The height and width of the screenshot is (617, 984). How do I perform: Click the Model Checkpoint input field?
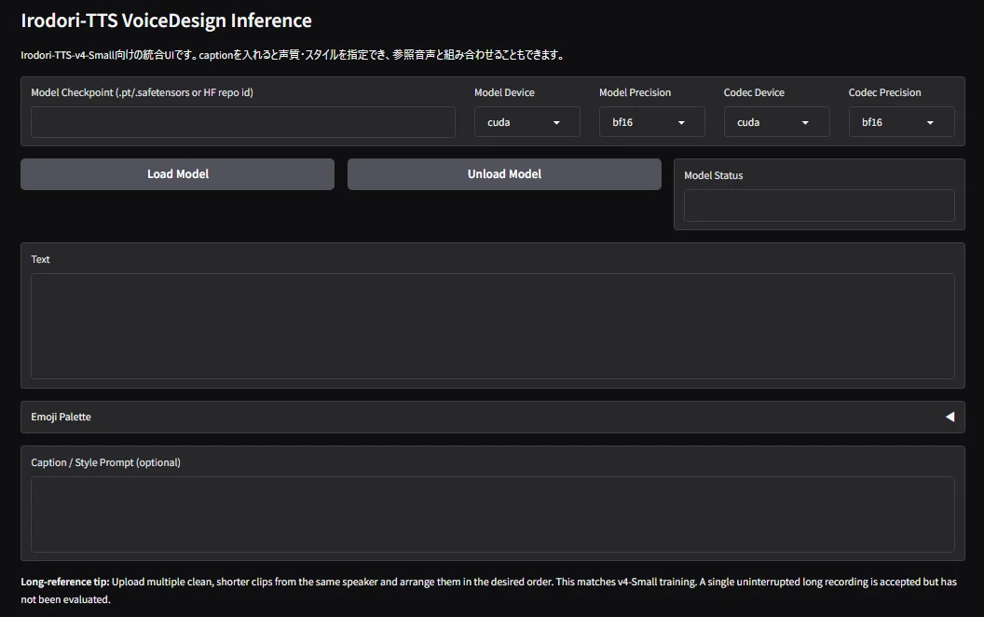(243, 122)
